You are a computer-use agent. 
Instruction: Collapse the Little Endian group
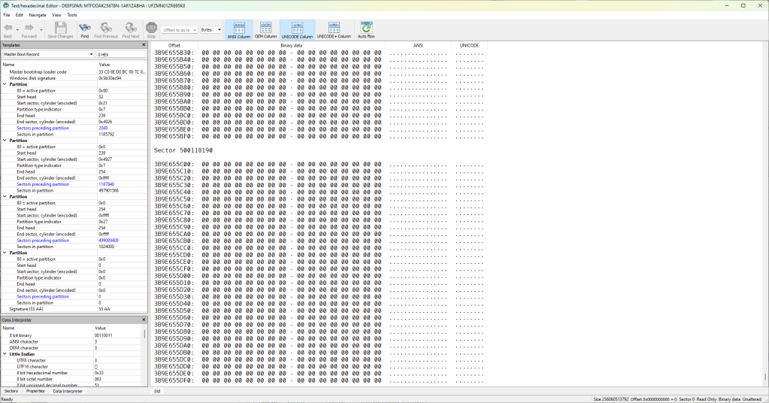(x=5, y=354)
